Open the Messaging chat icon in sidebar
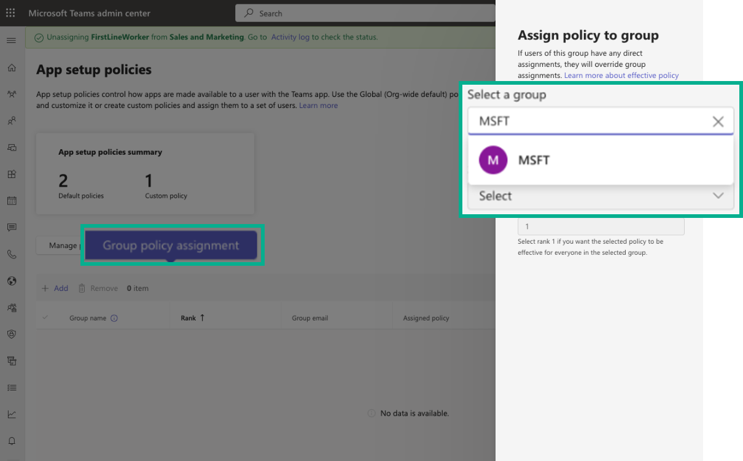 12,227
